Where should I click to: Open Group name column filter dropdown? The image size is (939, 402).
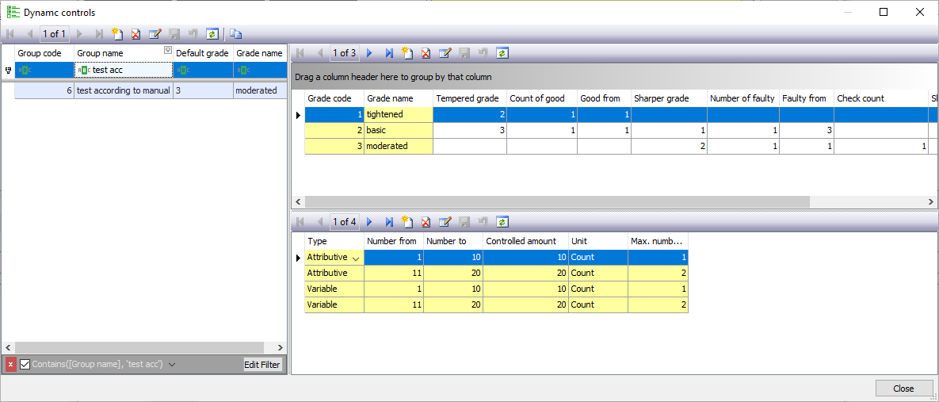[x=168, y=50]
